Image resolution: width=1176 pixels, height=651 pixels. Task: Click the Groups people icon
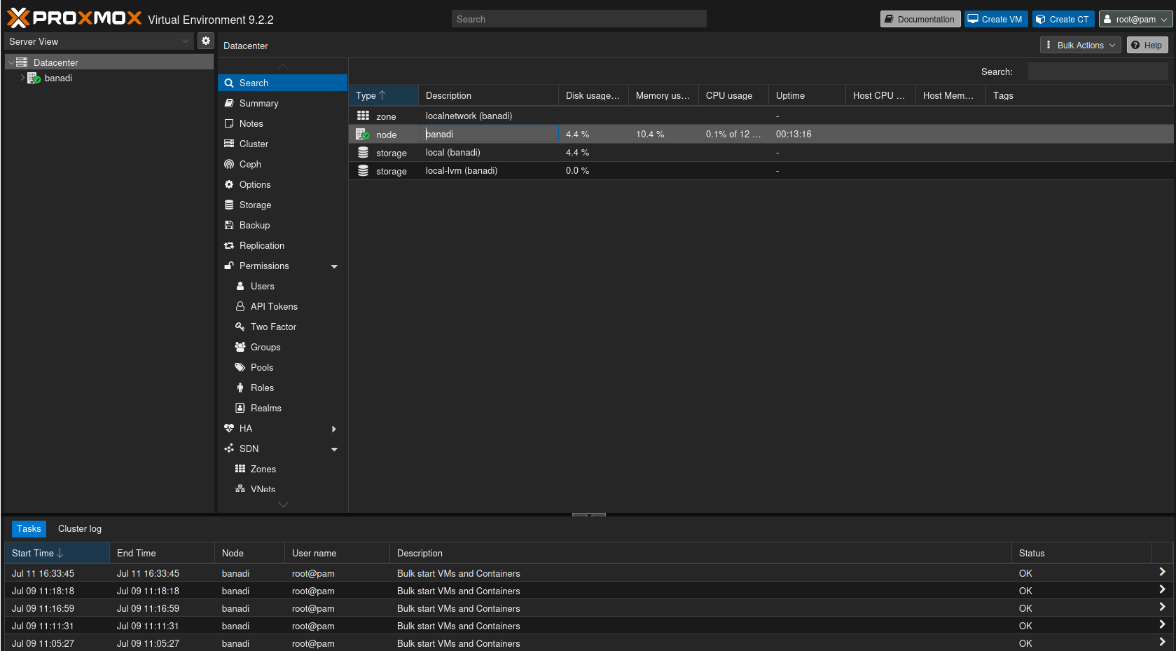click(x=240, y=347)
